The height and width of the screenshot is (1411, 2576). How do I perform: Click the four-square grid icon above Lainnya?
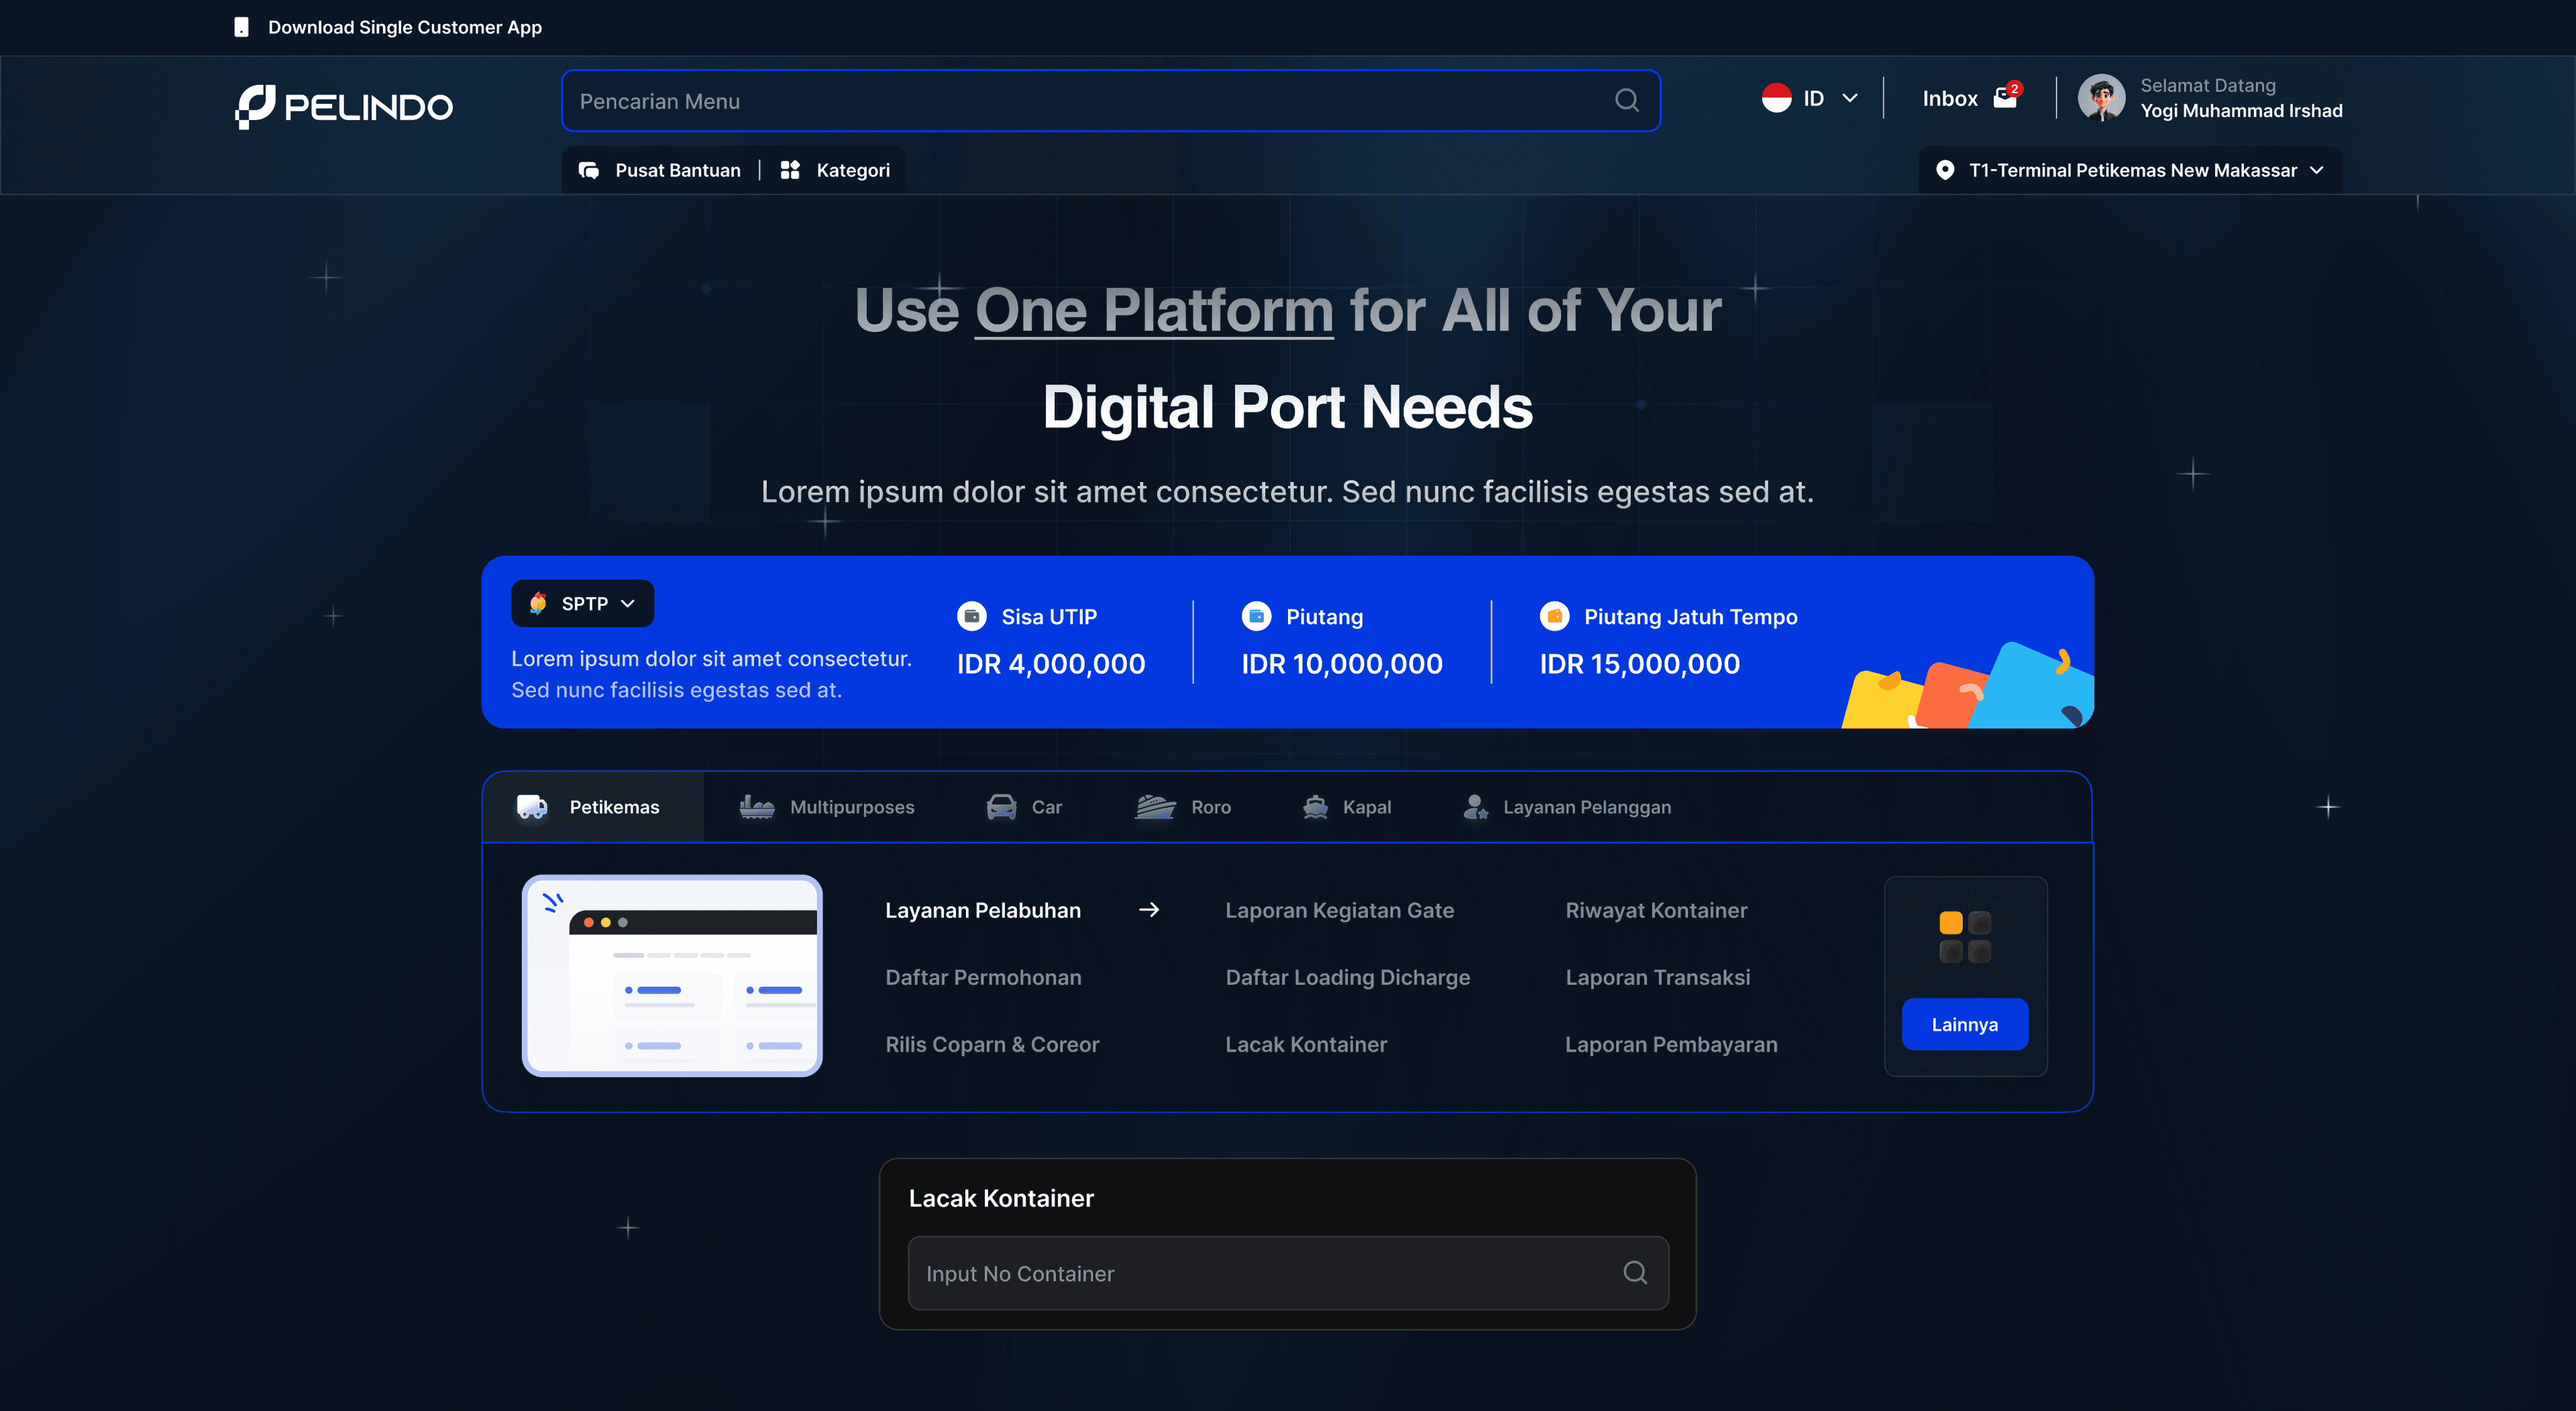[x=1965, y=936]
